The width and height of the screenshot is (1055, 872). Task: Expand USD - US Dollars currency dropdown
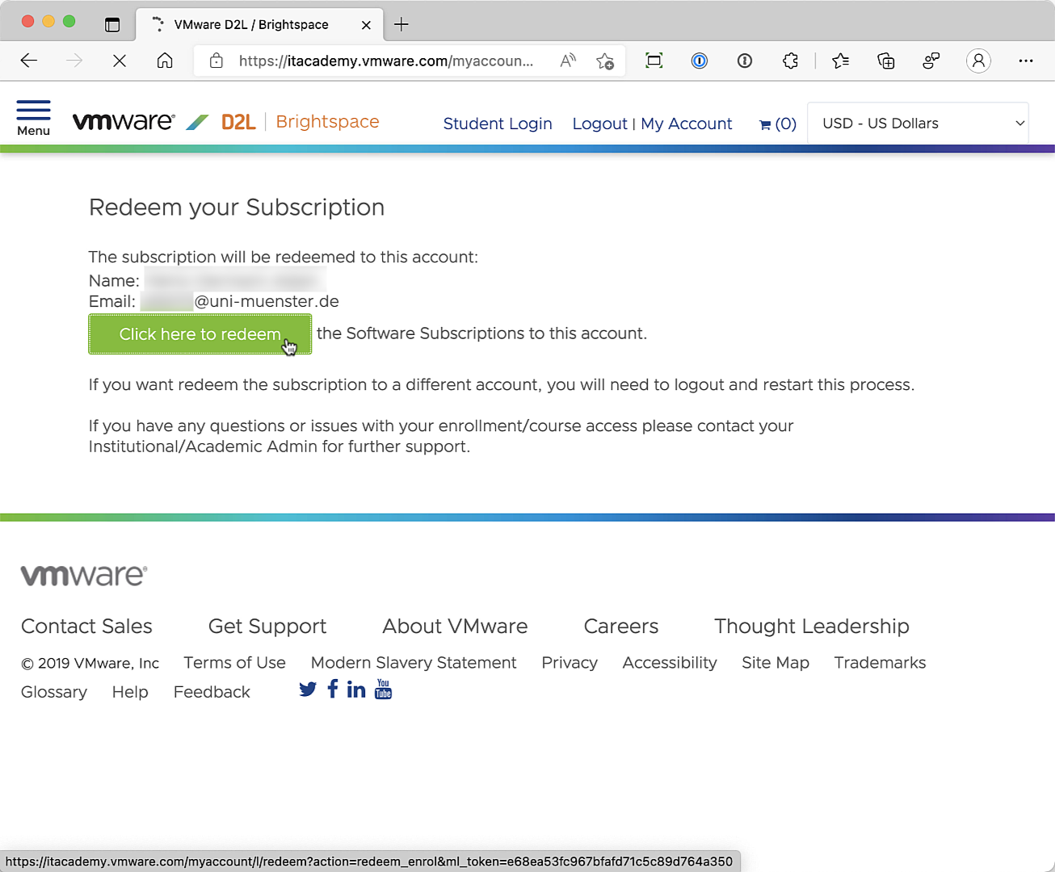tap(918, 124)
